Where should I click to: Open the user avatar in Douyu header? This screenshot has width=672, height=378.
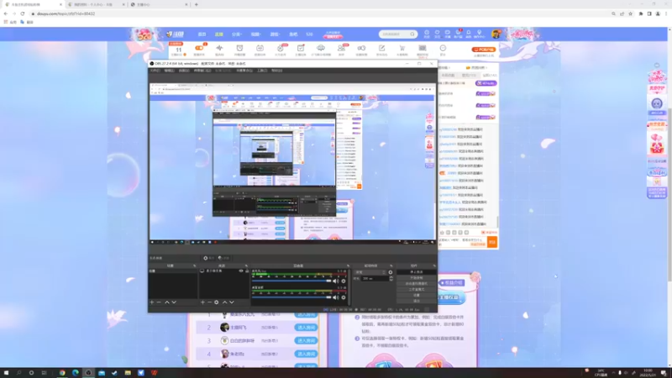[x=496, y=34]
